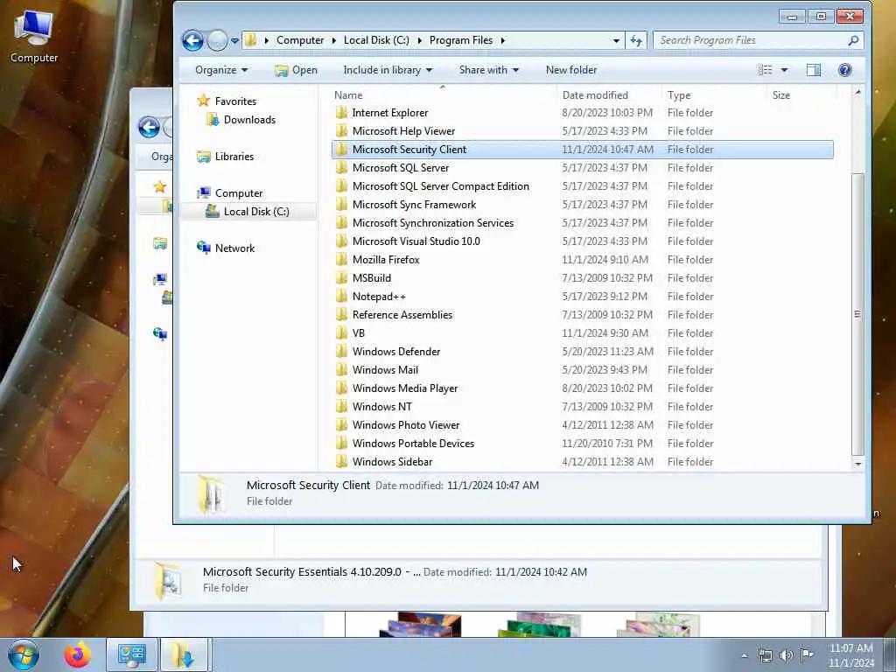Open the Computer desktop icon
896x672 pixels.
34,37
